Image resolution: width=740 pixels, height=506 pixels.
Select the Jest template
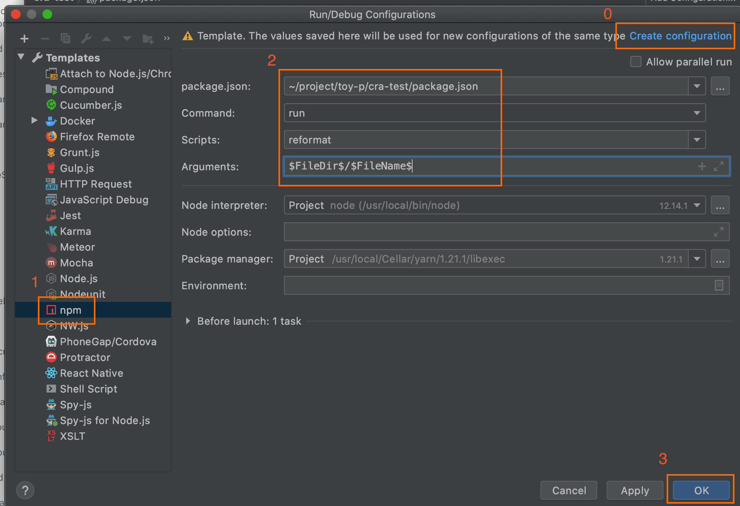pyautogui.click(x=70, y=216)
